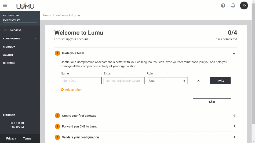This screenshot has height=143, width=255.
Task: Open the Settings sidebar menu
Action: coord(20,63)
